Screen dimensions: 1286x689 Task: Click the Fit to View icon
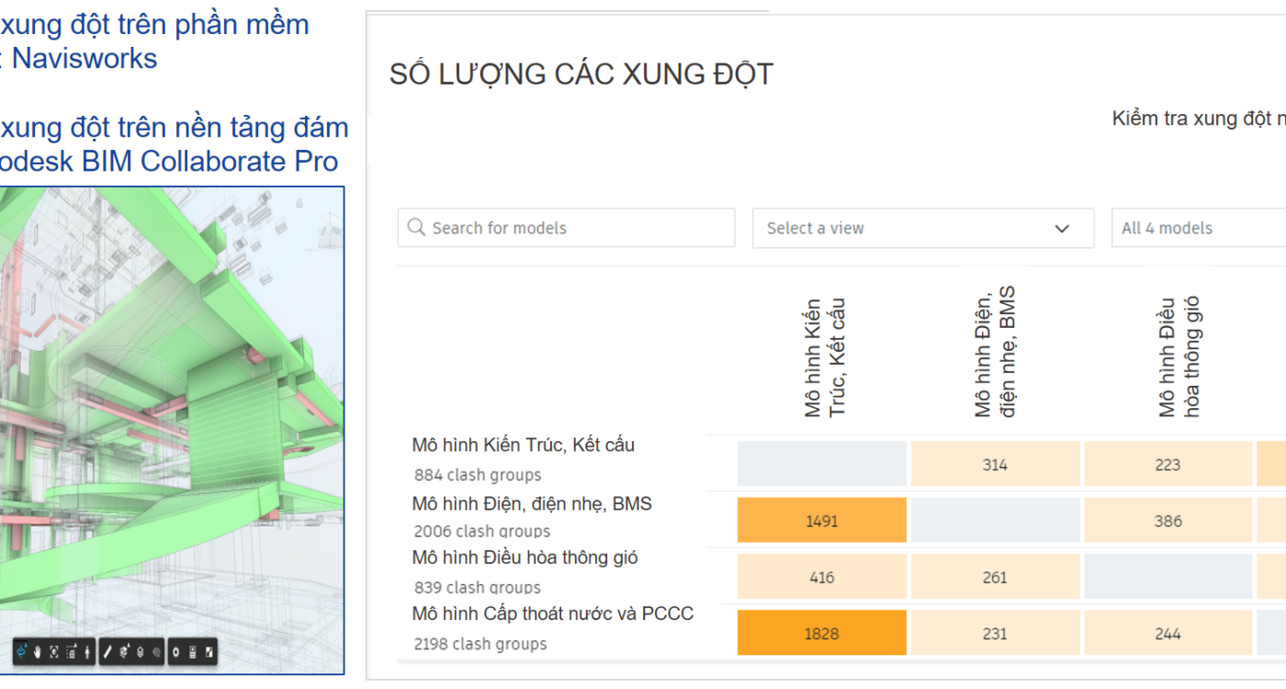[54, 651]
